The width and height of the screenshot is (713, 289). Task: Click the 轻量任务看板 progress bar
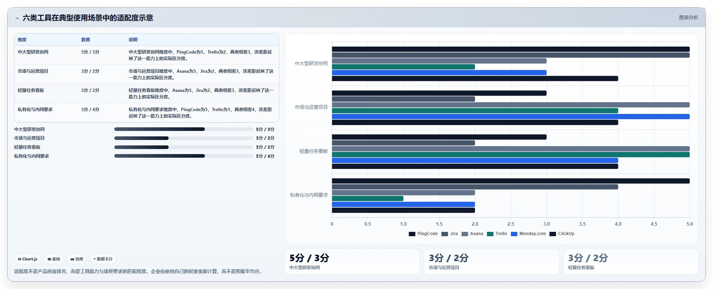tap(184, 147)
